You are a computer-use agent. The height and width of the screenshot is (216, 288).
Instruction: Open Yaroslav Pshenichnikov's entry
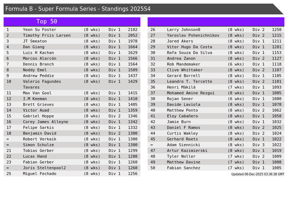[193, 35]
